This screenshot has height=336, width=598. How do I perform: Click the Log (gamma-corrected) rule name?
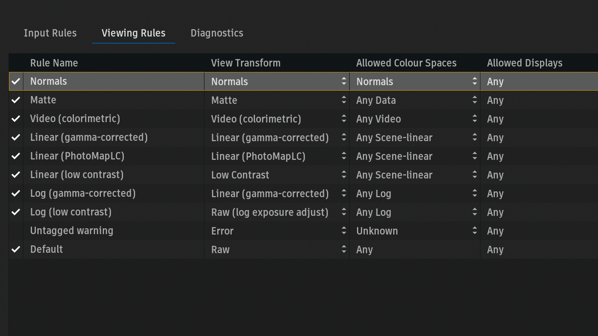coord(83,193)
